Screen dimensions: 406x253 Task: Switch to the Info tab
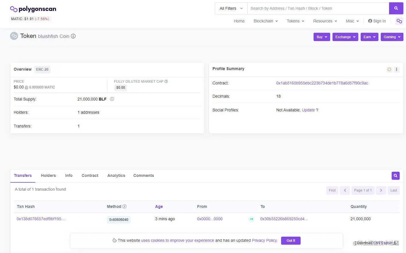[x=69, y=175]
